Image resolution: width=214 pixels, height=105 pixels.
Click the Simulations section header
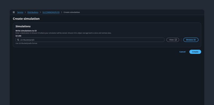(23, 26)
